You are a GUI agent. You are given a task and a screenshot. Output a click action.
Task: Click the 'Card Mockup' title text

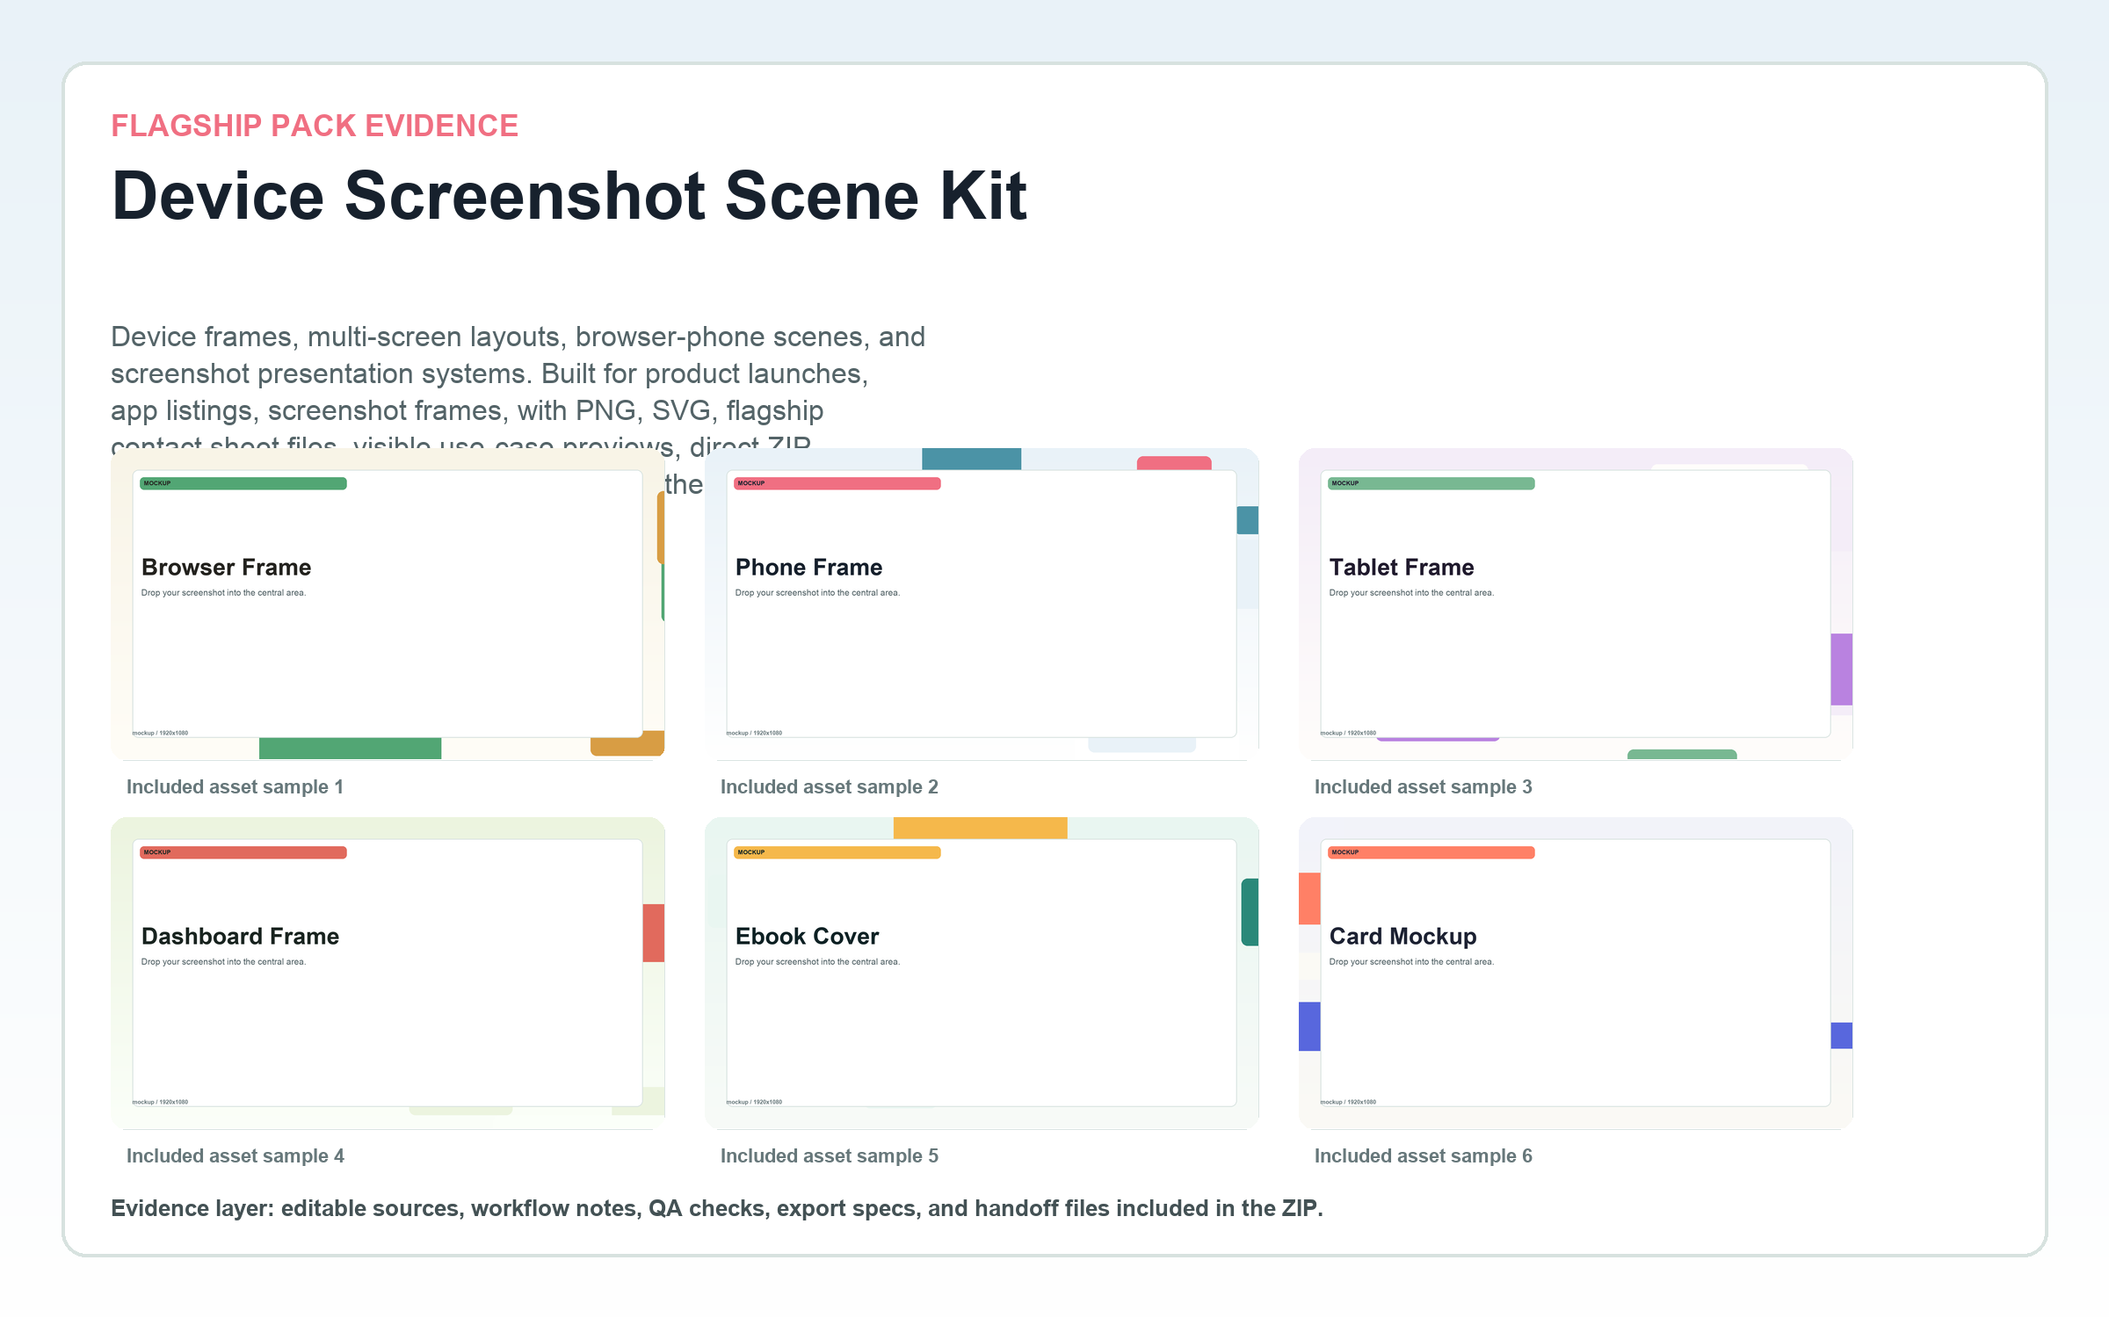pyautogui.click(x=1402, y=937)
